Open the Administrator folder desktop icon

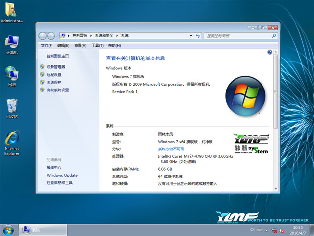click(12, 12)
